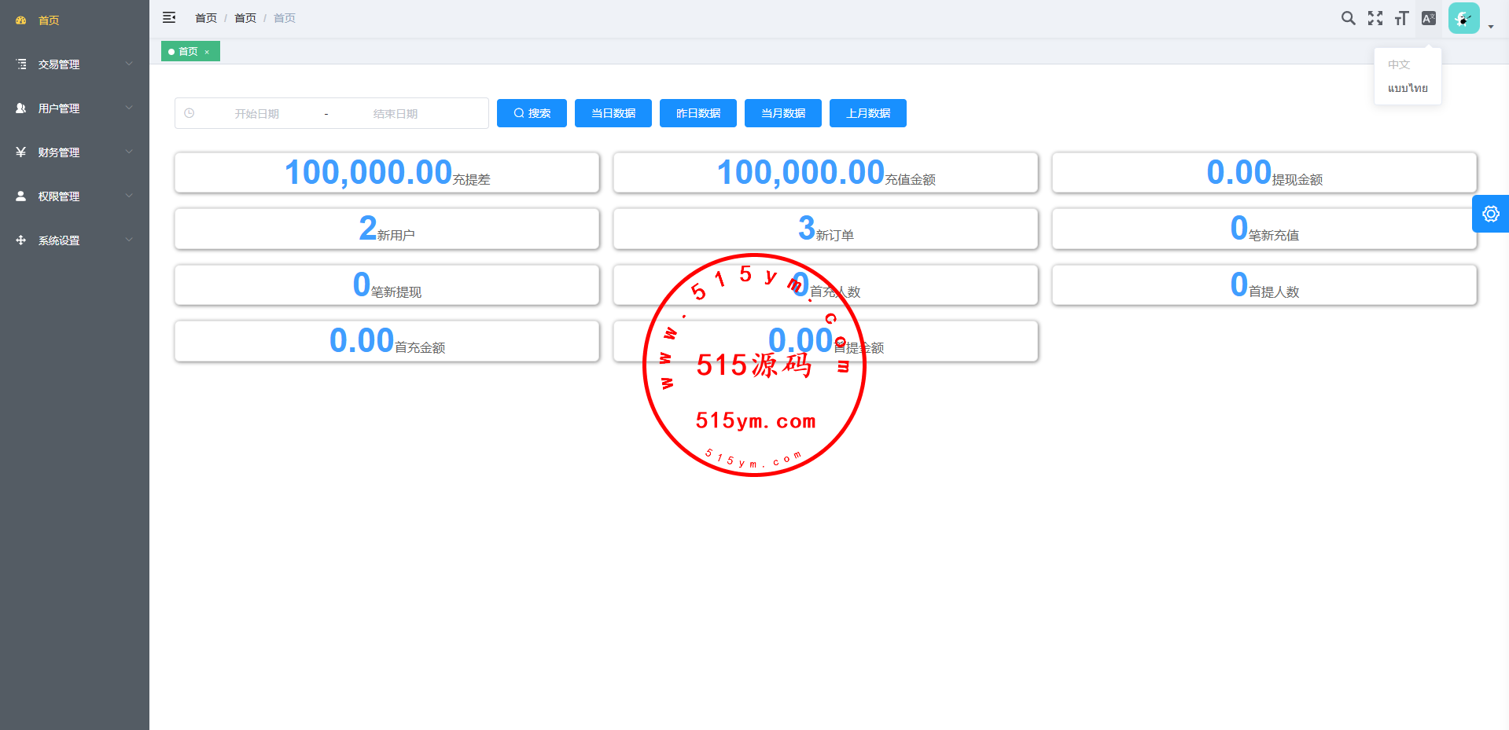This screenshot has height=730, width=1509.
Task: Toggle fullscreen mode icon
Action: point(1375,18)
